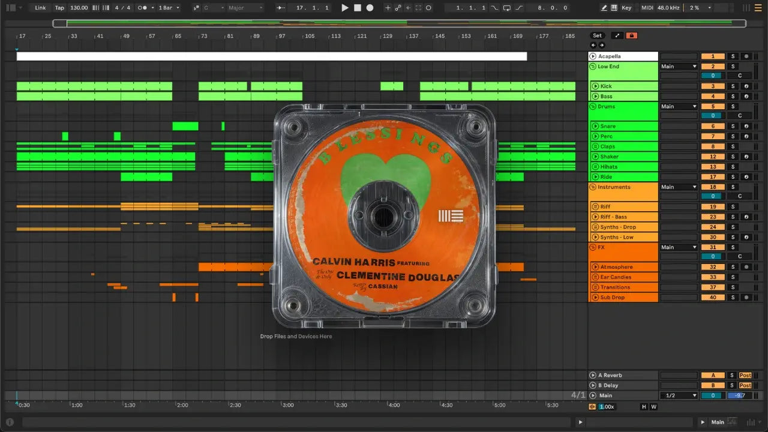This screenshot has width=768, height=432.
Task: Click the Key map mode button
Action: 626,8
